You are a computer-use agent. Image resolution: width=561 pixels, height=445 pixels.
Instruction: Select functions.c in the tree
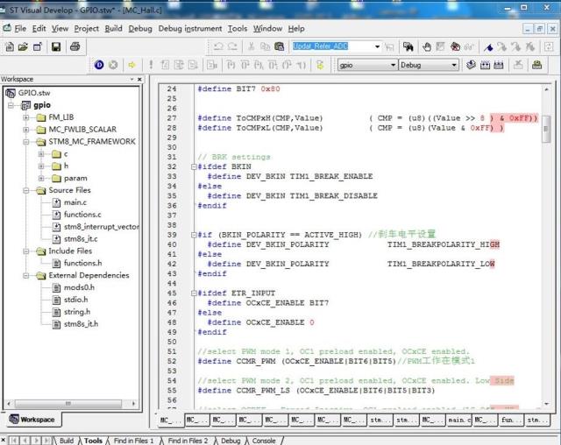coord(82,215)
